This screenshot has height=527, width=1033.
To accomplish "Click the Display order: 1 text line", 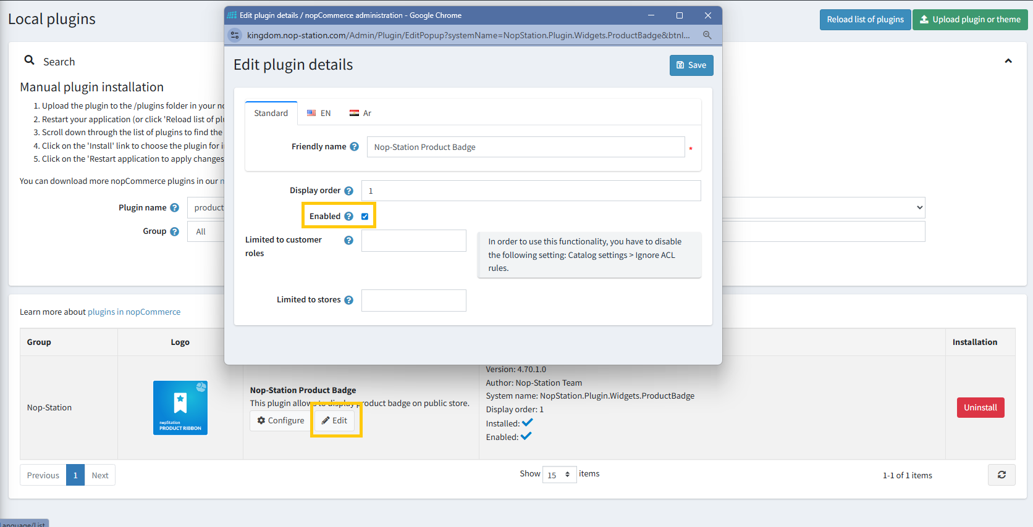I will point(515,410).
